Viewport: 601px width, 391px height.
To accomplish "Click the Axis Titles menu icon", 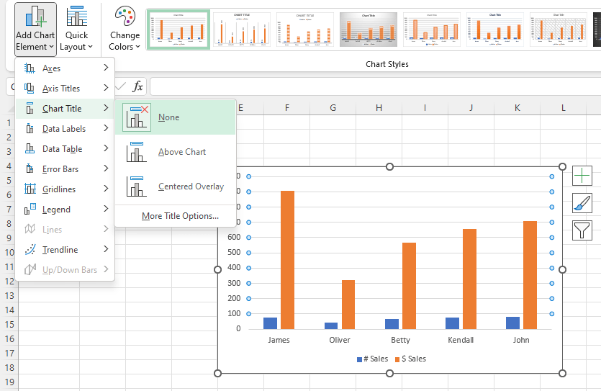I will [x=30, y=88].
